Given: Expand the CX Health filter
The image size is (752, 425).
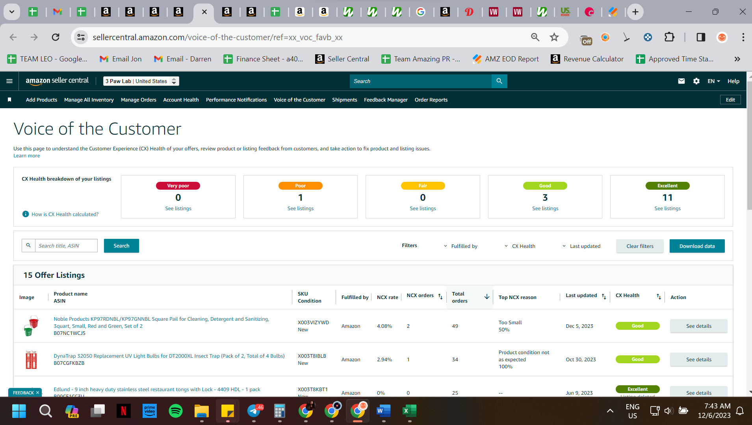Looking at the screenshot, I should tap(520, 246).
